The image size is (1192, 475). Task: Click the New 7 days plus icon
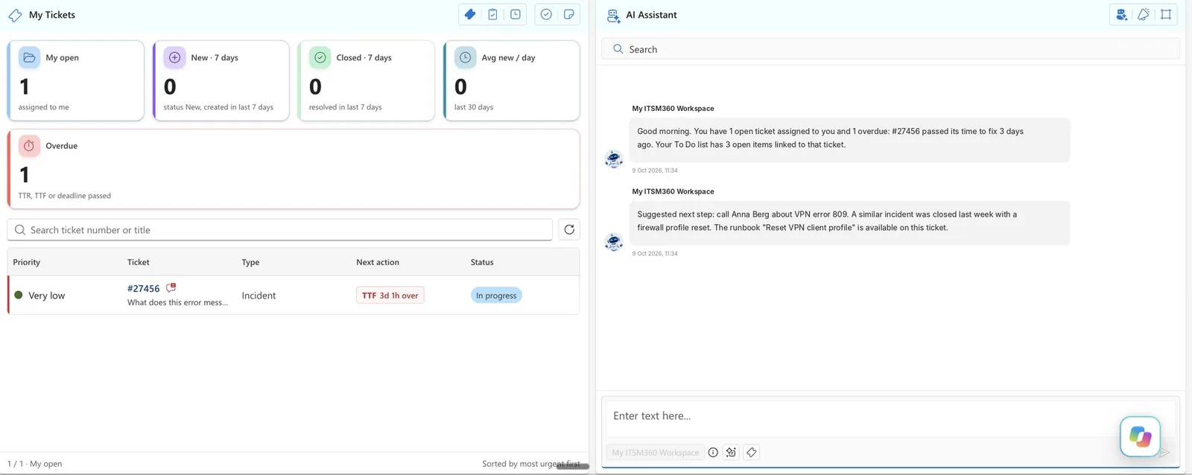point(174,57)
